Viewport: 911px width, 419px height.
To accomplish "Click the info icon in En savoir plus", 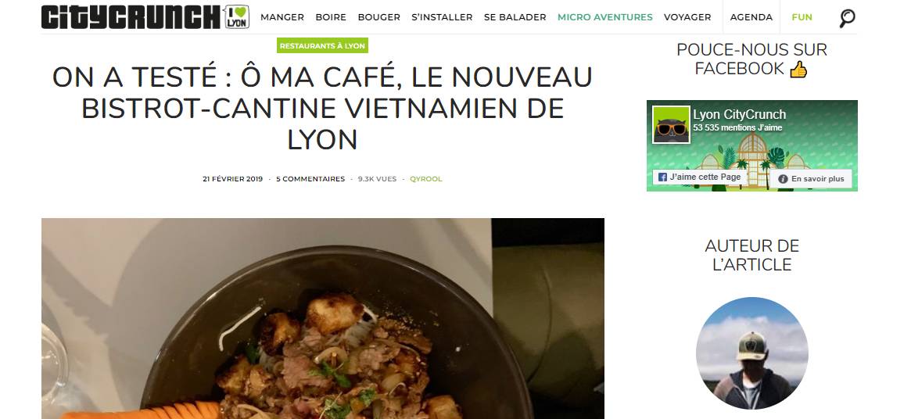I will click(783, 179).
